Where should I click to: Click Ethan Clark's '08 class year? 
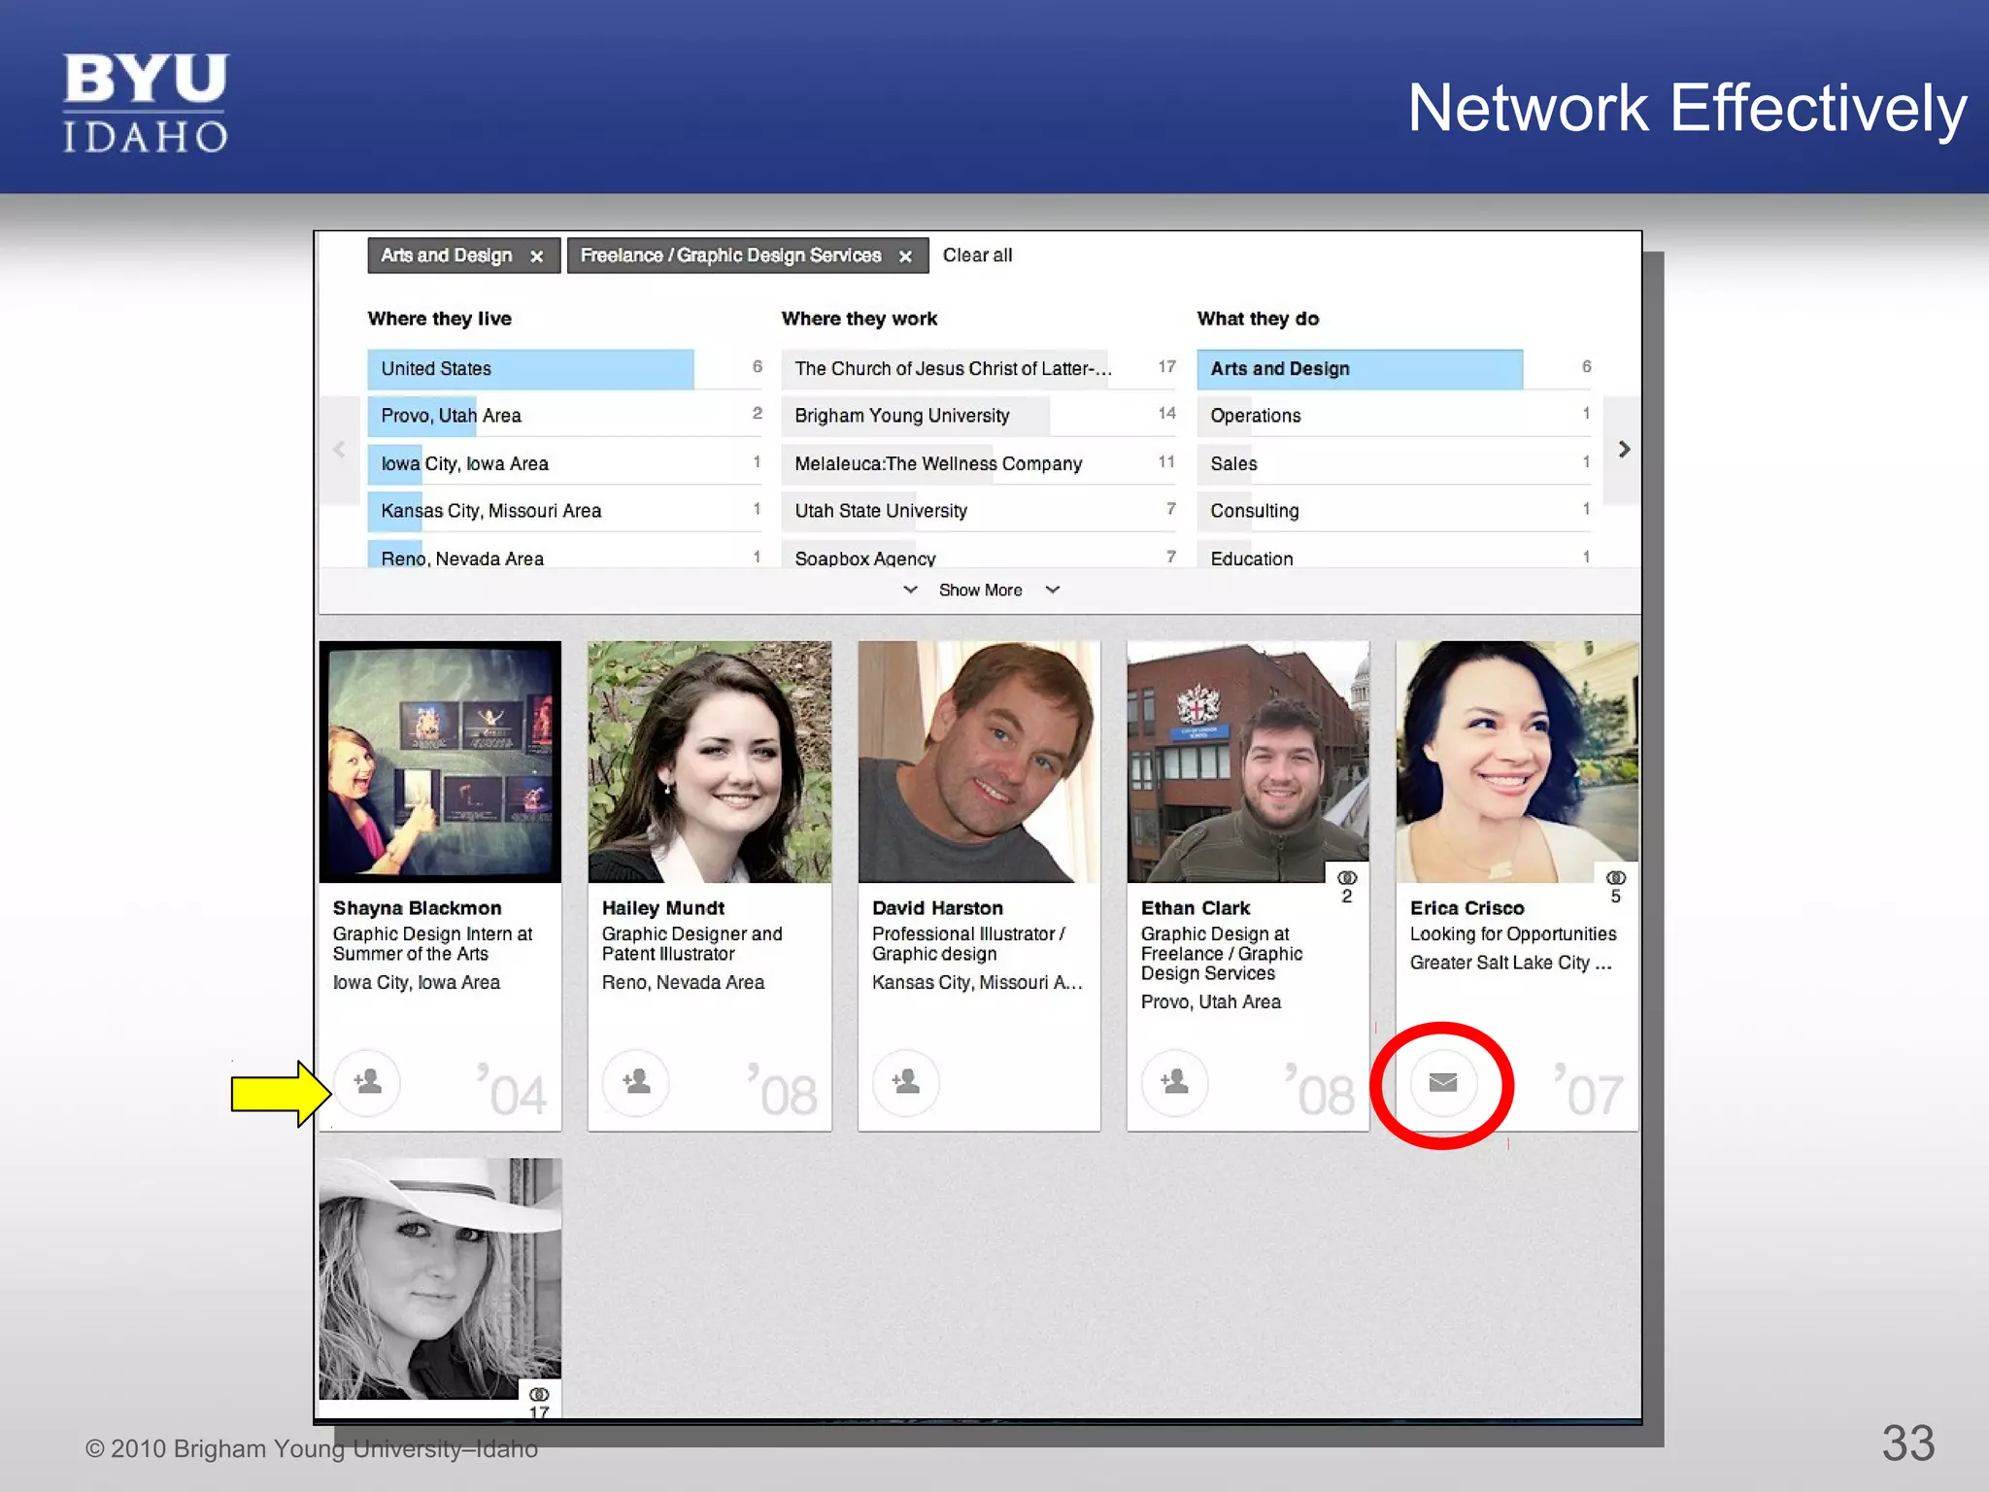pos(1320,1091)
